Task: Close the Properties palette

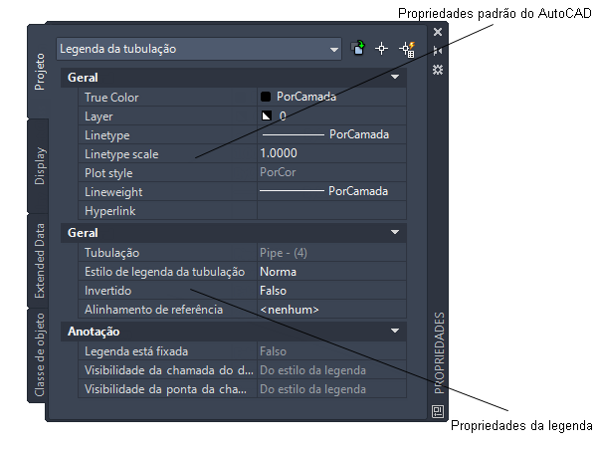Action: pyautogui.click(x=438, y=32)
